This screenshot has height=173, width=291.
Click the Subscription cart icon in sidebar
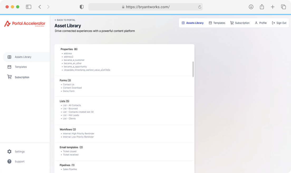[x=9, y=77]
